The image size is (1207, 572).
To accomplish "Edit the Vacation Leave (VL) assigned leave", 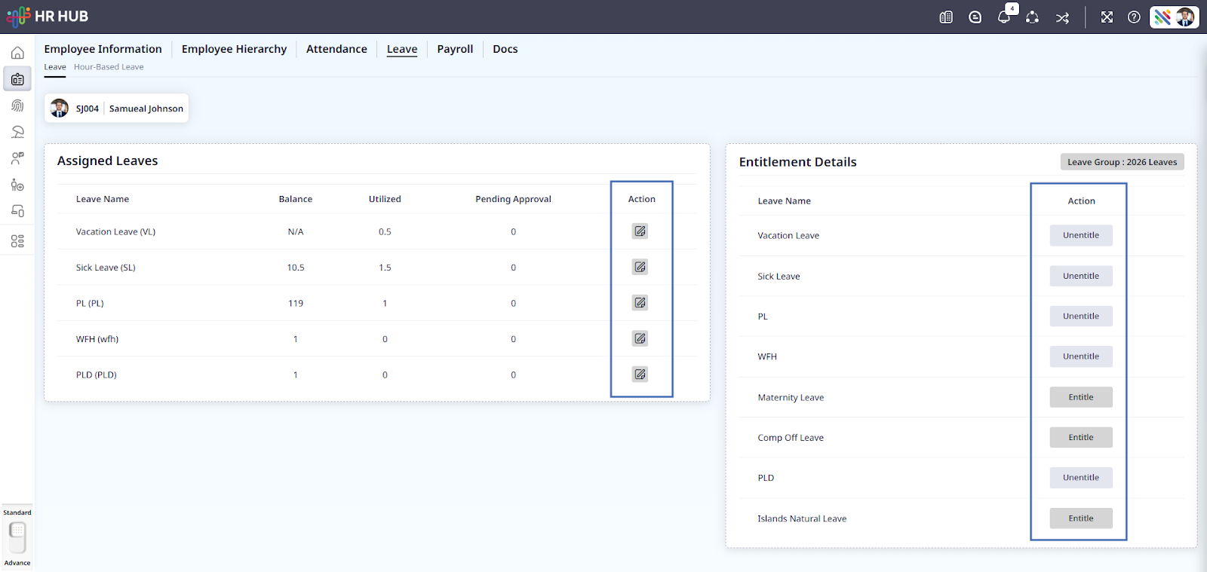I will coord(640,231).
